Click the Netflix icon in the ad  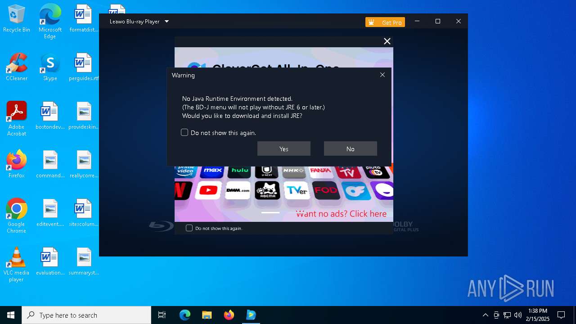tap(183, 190)
